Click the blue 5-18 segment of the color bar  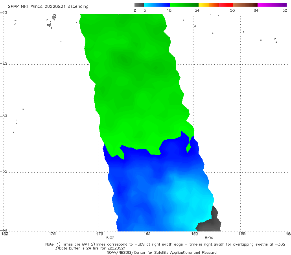(157, 5)
